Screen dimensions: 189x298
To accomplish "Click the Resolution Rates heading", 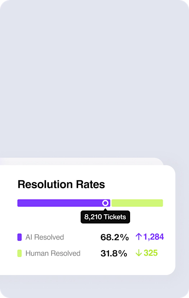I will pyautogui.click(x=61, y=184).
